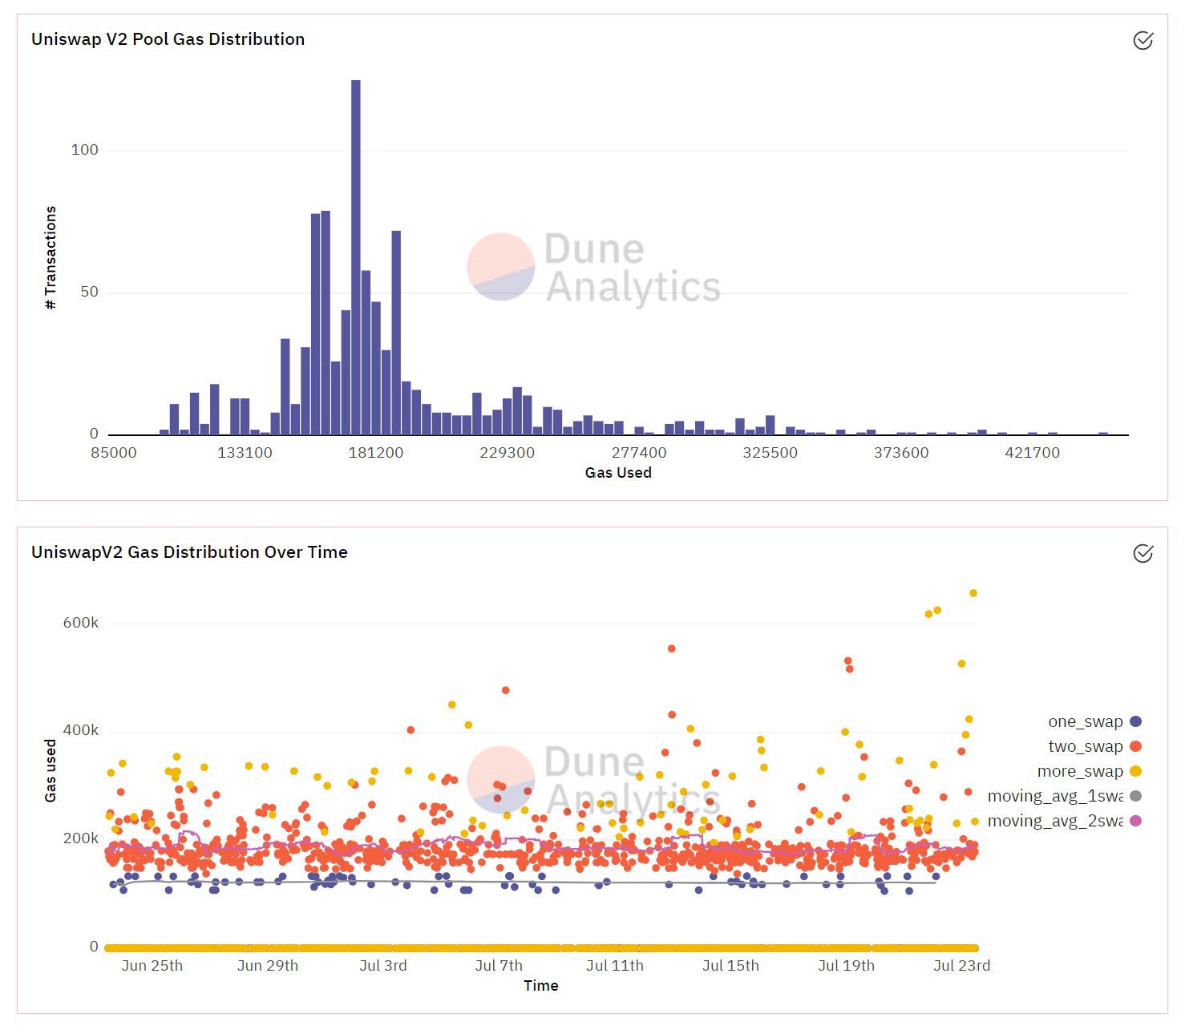Screen dimensions: 1185x1034
Task: Toggle the moving_avg_2swap legend entry
Action: click(x=1064, y=821)
